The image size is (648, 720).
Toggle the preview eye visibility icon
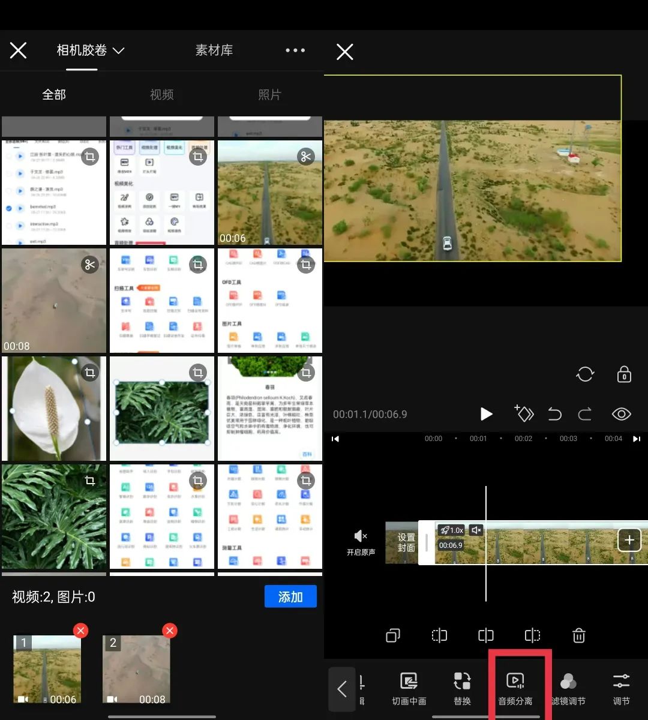621,414
